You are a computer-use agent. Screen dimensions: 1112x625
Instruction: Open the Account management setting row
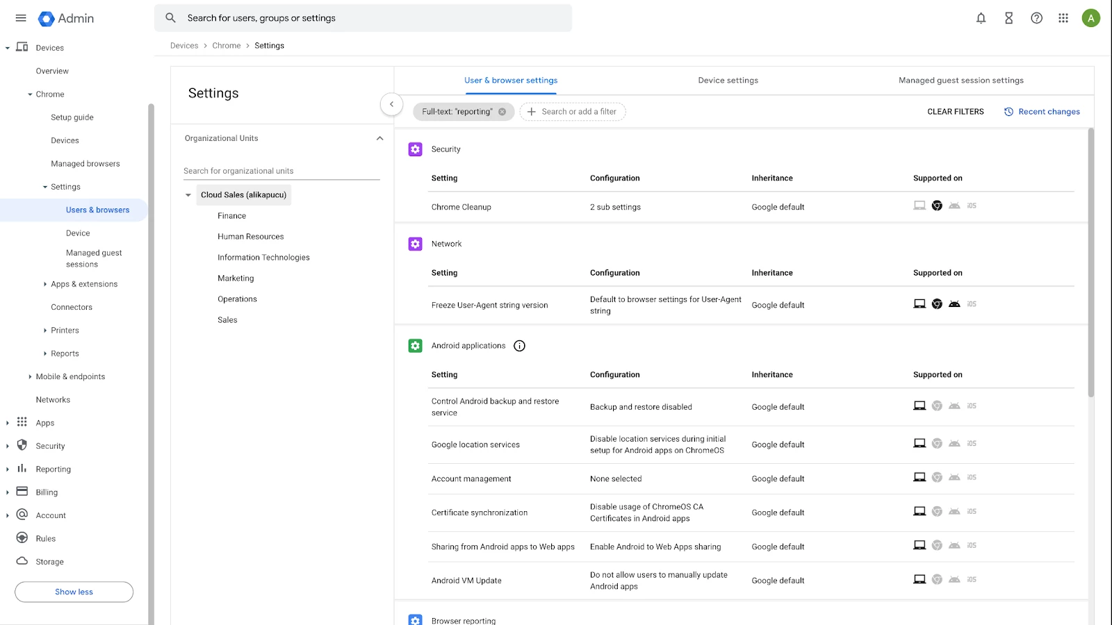pyautogui.click(x=752, y=478)
